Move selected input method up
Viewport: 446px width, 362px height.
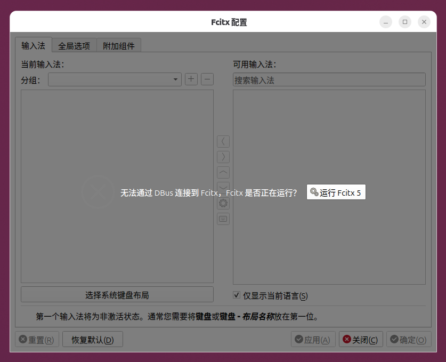223,172
